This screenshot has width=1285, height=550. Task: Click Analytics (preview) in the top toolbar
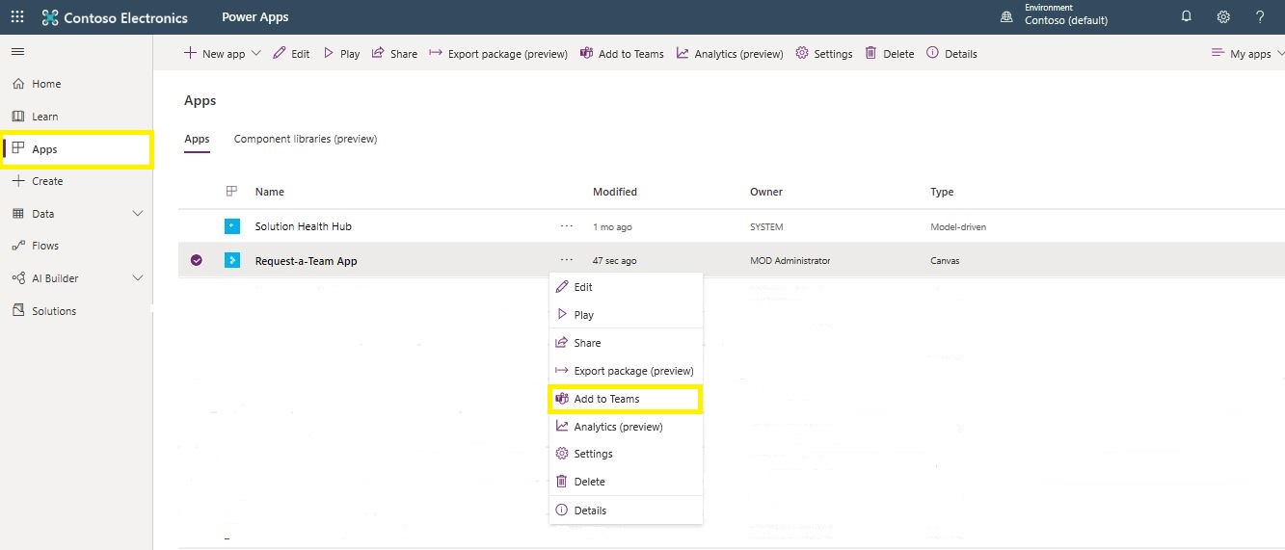click(730, 54)
